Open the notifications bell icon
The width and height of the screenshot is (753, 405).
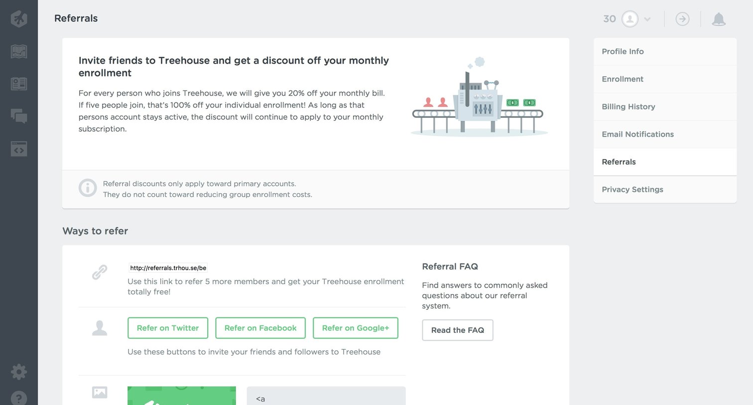pos(719,19)
